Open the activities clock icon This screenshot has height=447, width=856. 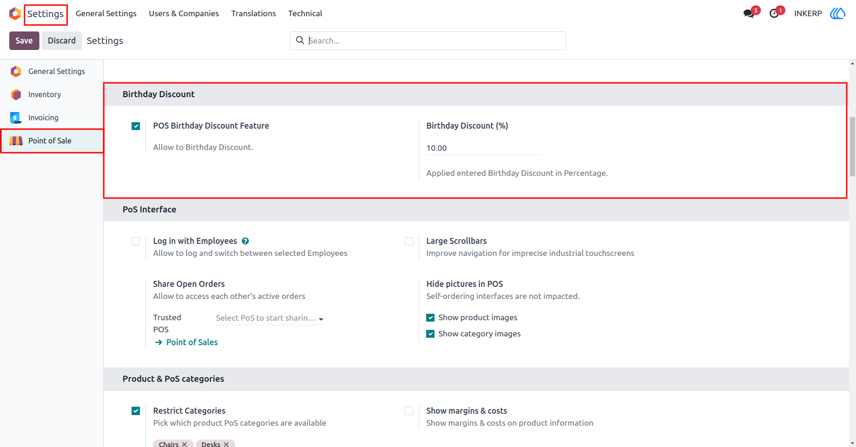pyautogui.click(x=774, y=13)
